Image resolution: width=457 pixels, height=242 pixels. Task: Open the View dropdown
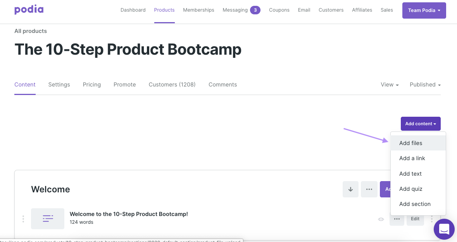coord(389,85)
